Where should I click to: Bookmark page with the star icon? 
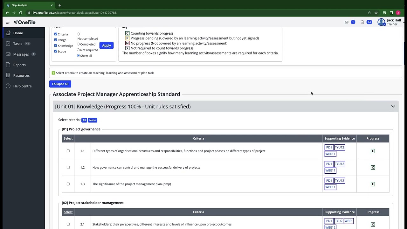tap(376, 13)
